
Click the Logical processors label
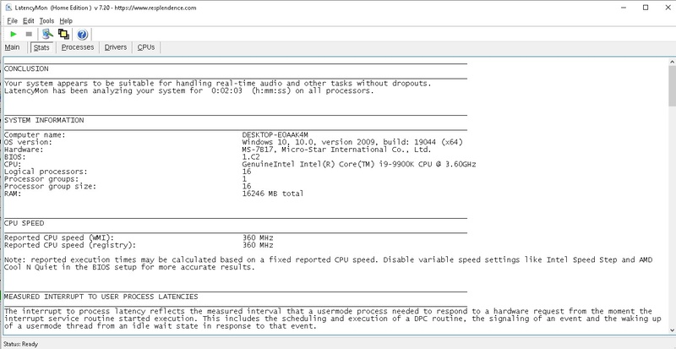pyautogui.click(x=46, y=172)
